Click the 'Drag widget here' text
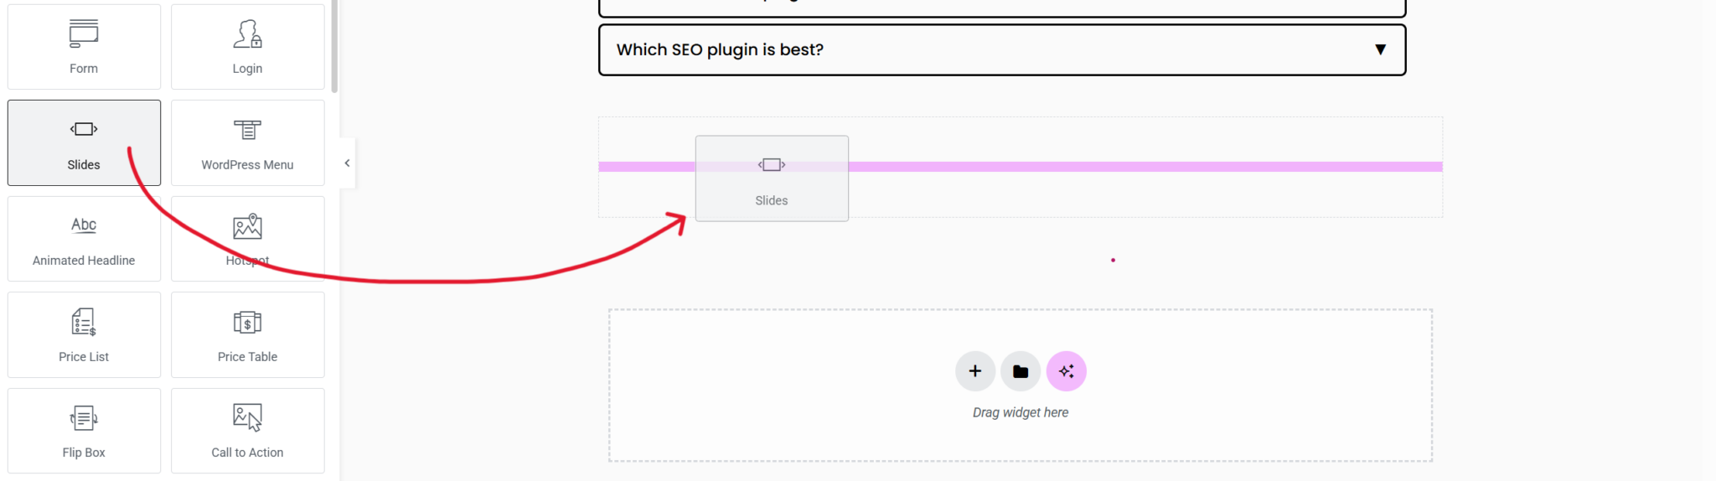The image size is (1716, 481). coord(1020,412)
